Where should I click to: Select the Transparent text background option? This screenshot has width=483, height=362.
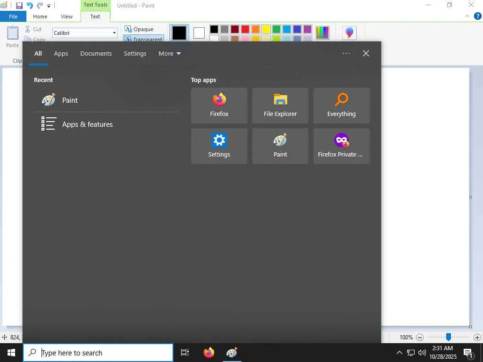(x=143, y=39)
